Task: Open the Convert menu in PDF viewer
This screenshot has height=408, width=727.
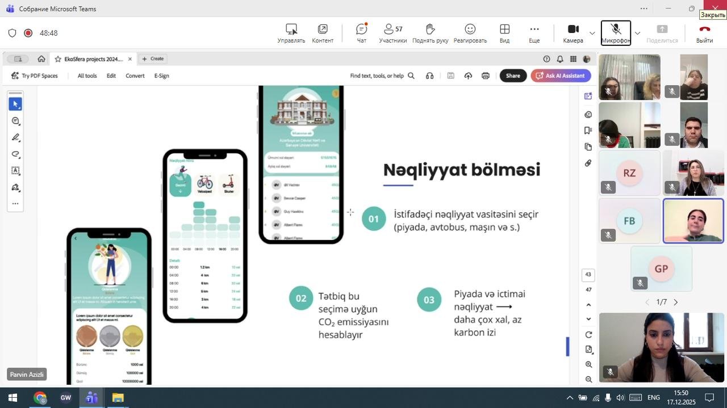Action: [x=135, y=75]
